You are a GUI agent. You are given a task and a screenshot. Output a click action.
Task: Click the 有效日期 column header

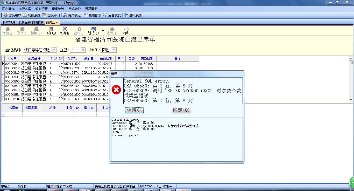(x=147, y=58)
